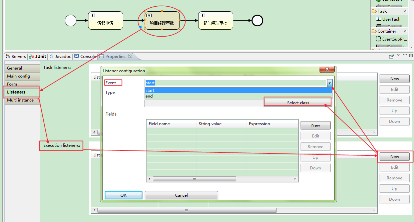Image resolution: width=414 pixels, height=222 pixels.
Task: Click the Select class button
Action: pos(298,103)
